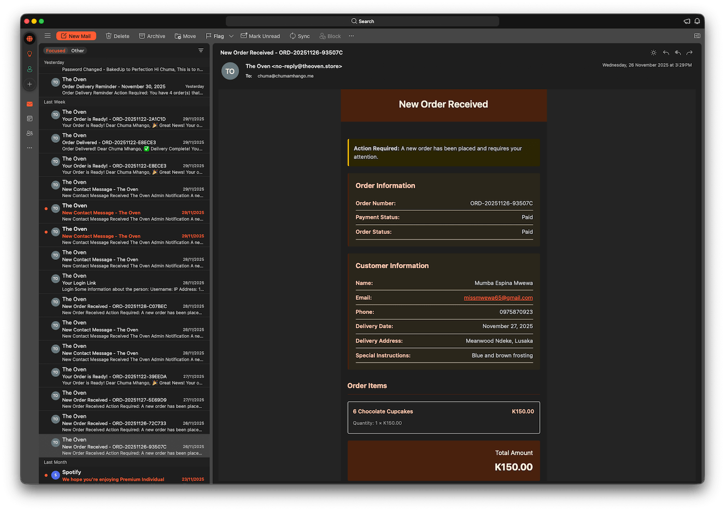The height and width of the screenshot is (511, 725).
Task: Switch to the Focused inbox tab
Action: click(x=55, y=51)
